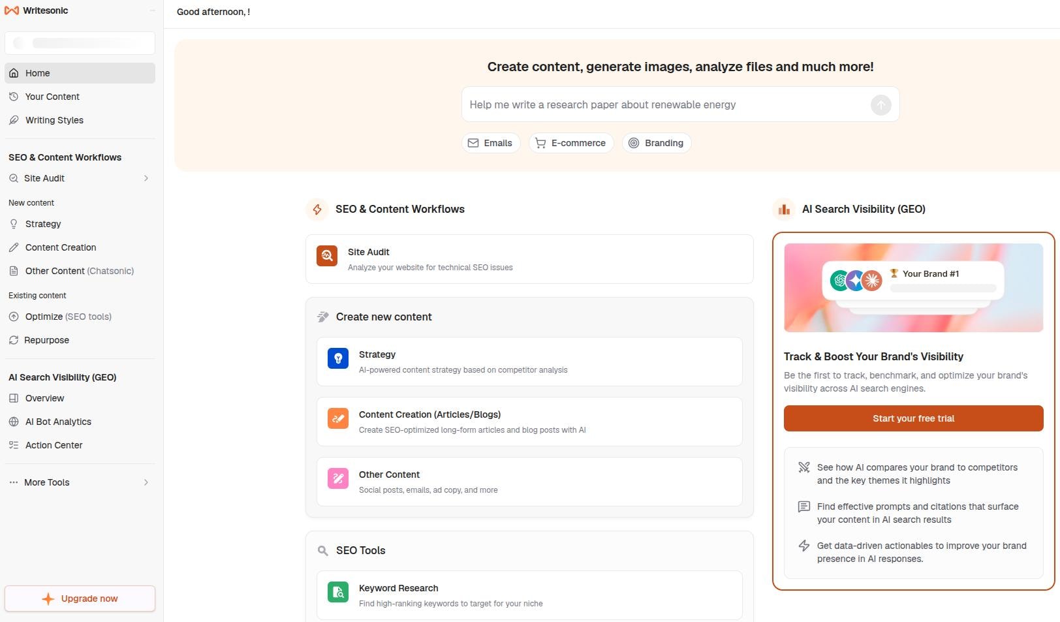Viewport: 1060px width, 622px height.
Task: Click the E-commerce cart icon
Action: pyautogui.click(x=540, y=143)
